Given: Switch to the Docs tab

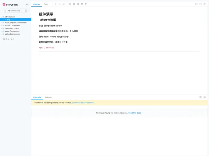Looking at the screenshot, I should pos(46,4).
